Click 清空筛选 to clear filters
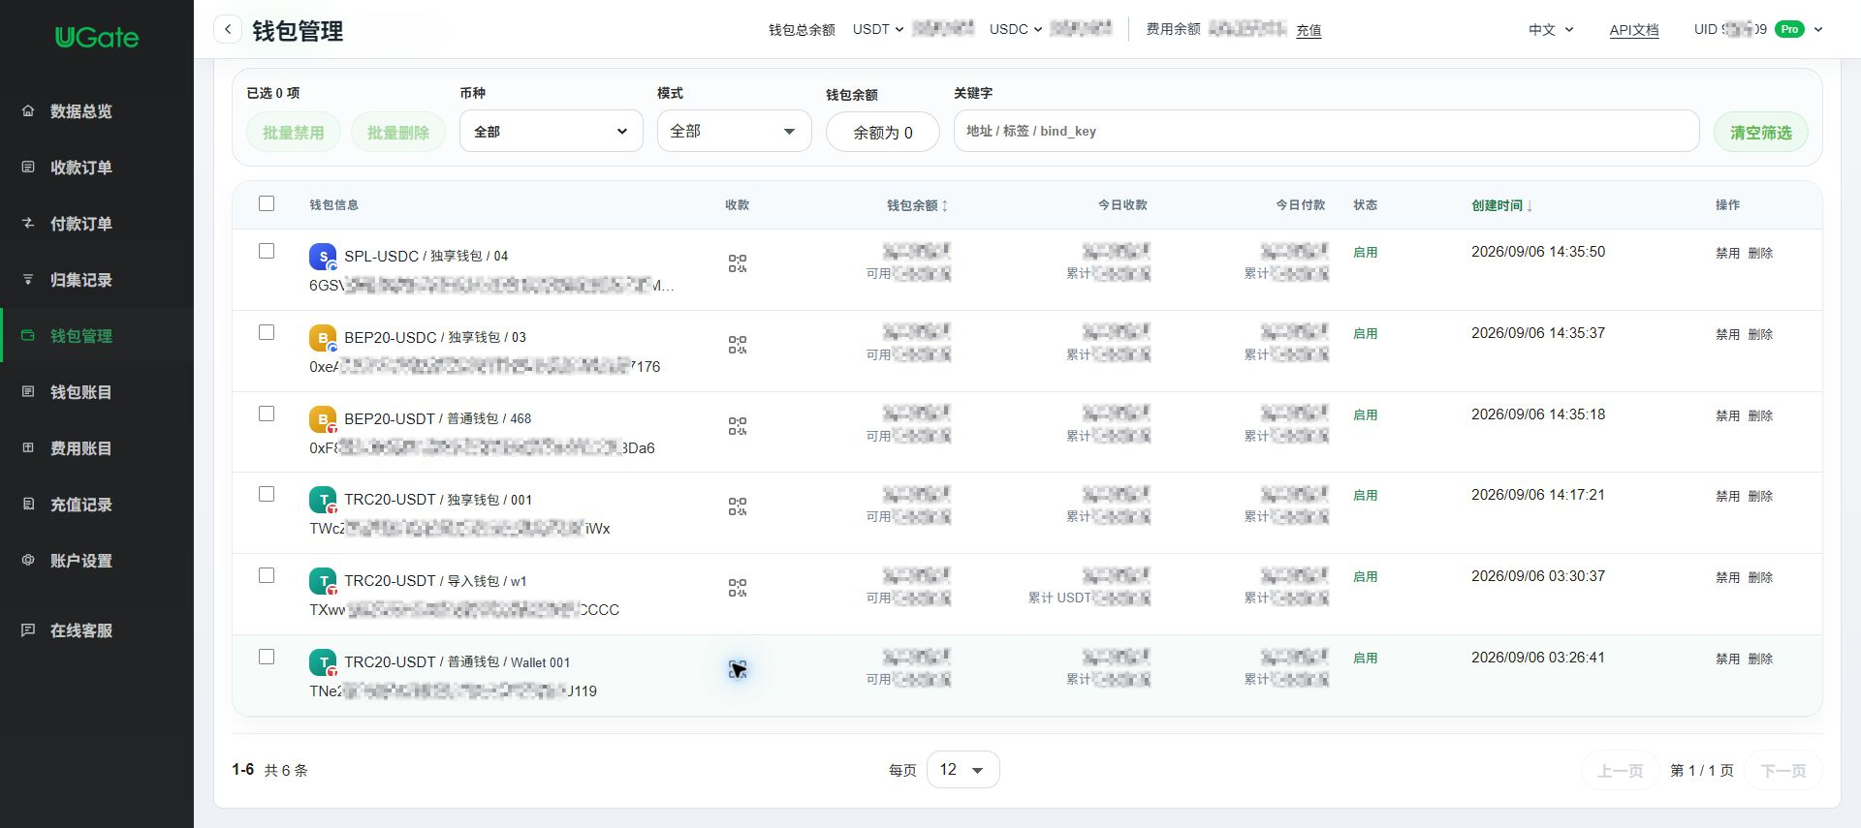 pos(1760,132)
